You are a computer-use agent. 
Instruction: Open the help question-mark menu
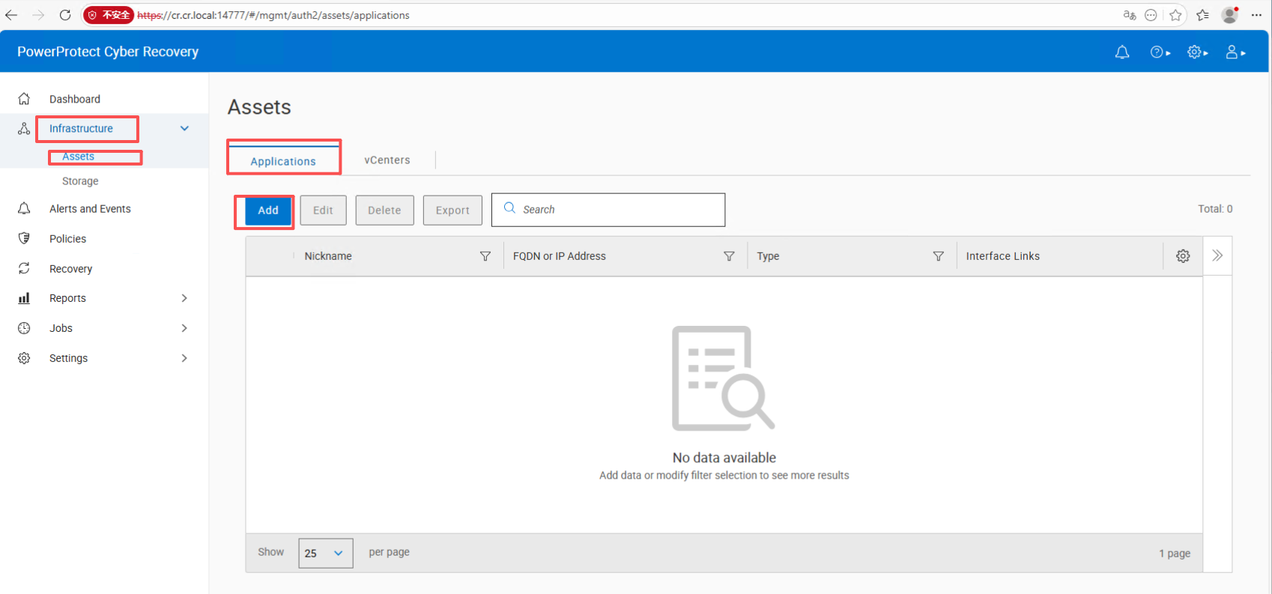pyautogui.click(x=1160, y=52)
